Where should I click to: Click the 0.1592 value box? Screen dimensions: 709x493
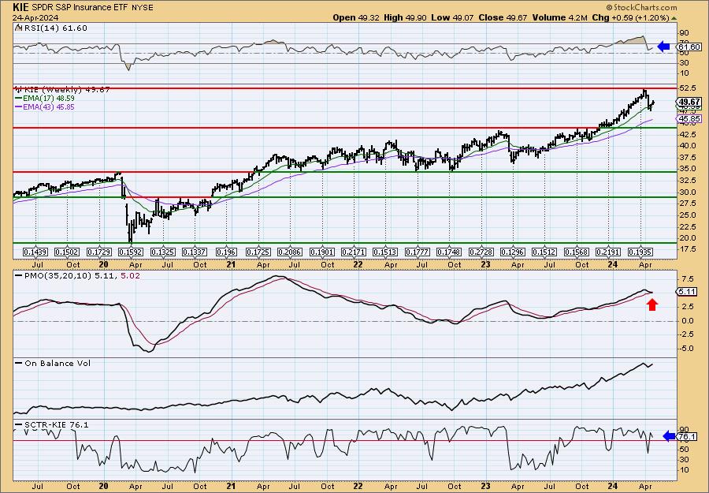[130, 252]
